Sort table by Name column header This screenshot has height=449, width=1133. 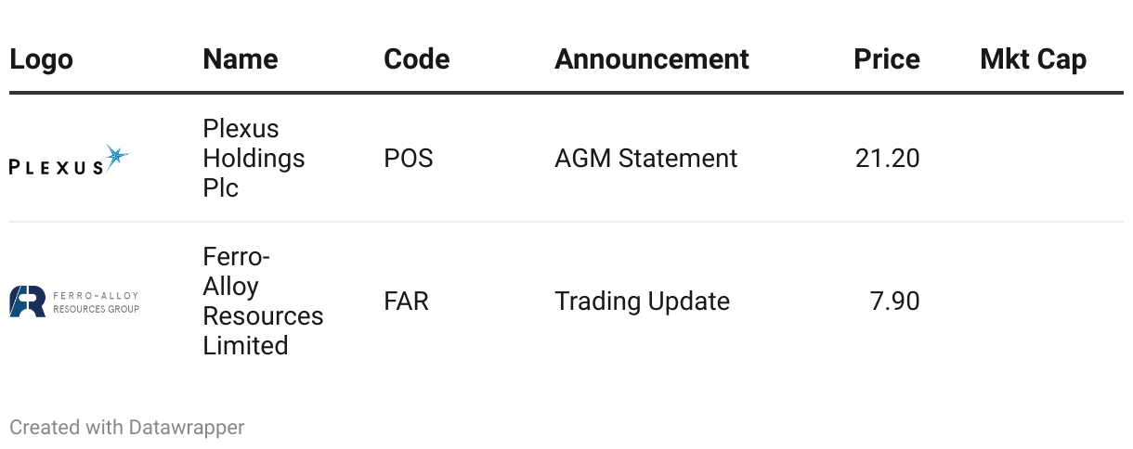(x=241, y=60)
